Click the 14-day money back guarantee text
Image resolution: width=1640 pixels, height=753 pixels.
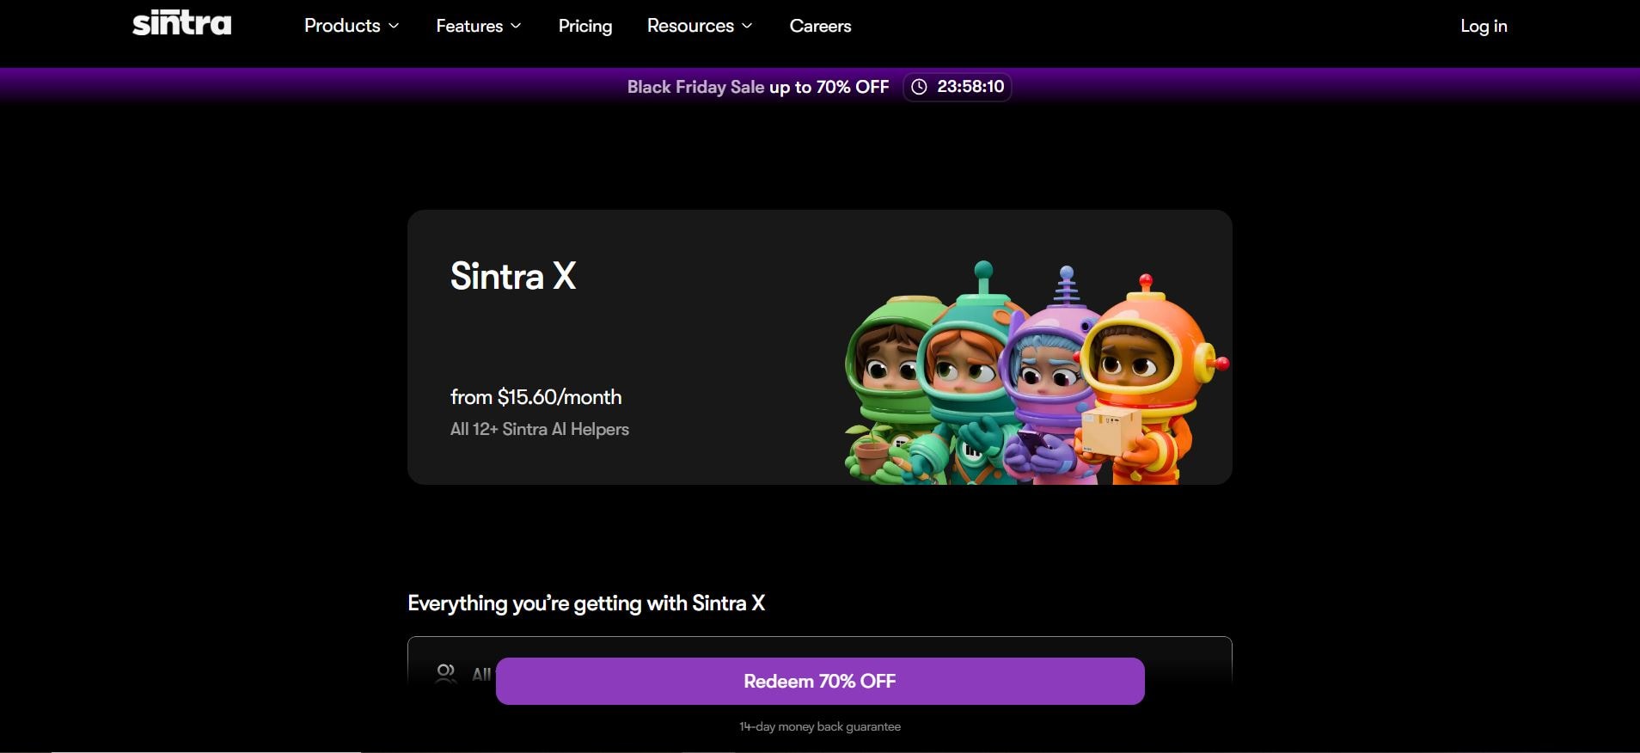click(x=820, y=726)
